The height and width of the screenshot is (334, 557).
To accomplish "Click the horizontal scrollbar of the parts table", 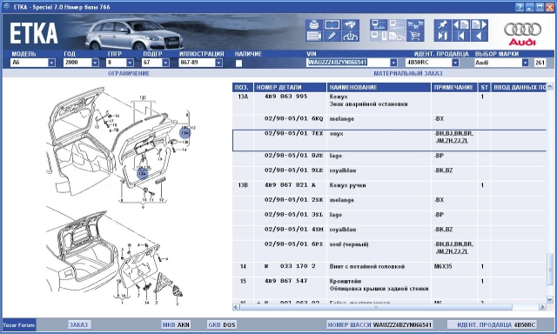I will point(390,307).
